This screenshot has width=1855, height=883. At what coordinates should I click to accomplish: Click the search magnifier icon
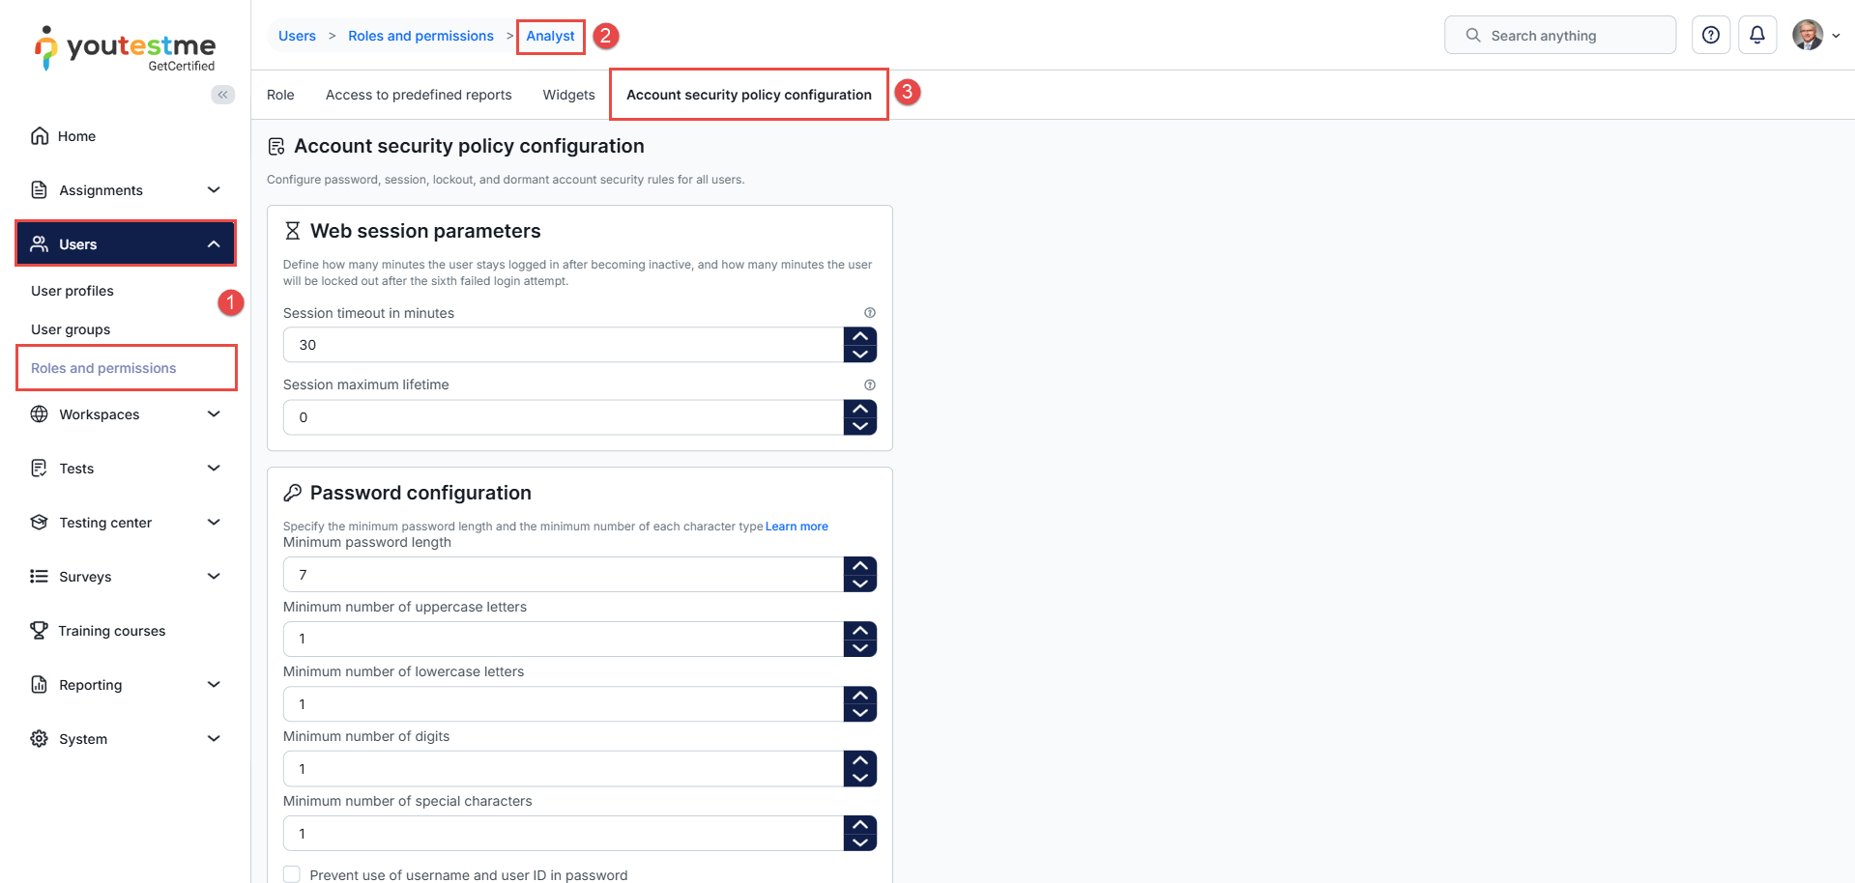pos(1473,35)
